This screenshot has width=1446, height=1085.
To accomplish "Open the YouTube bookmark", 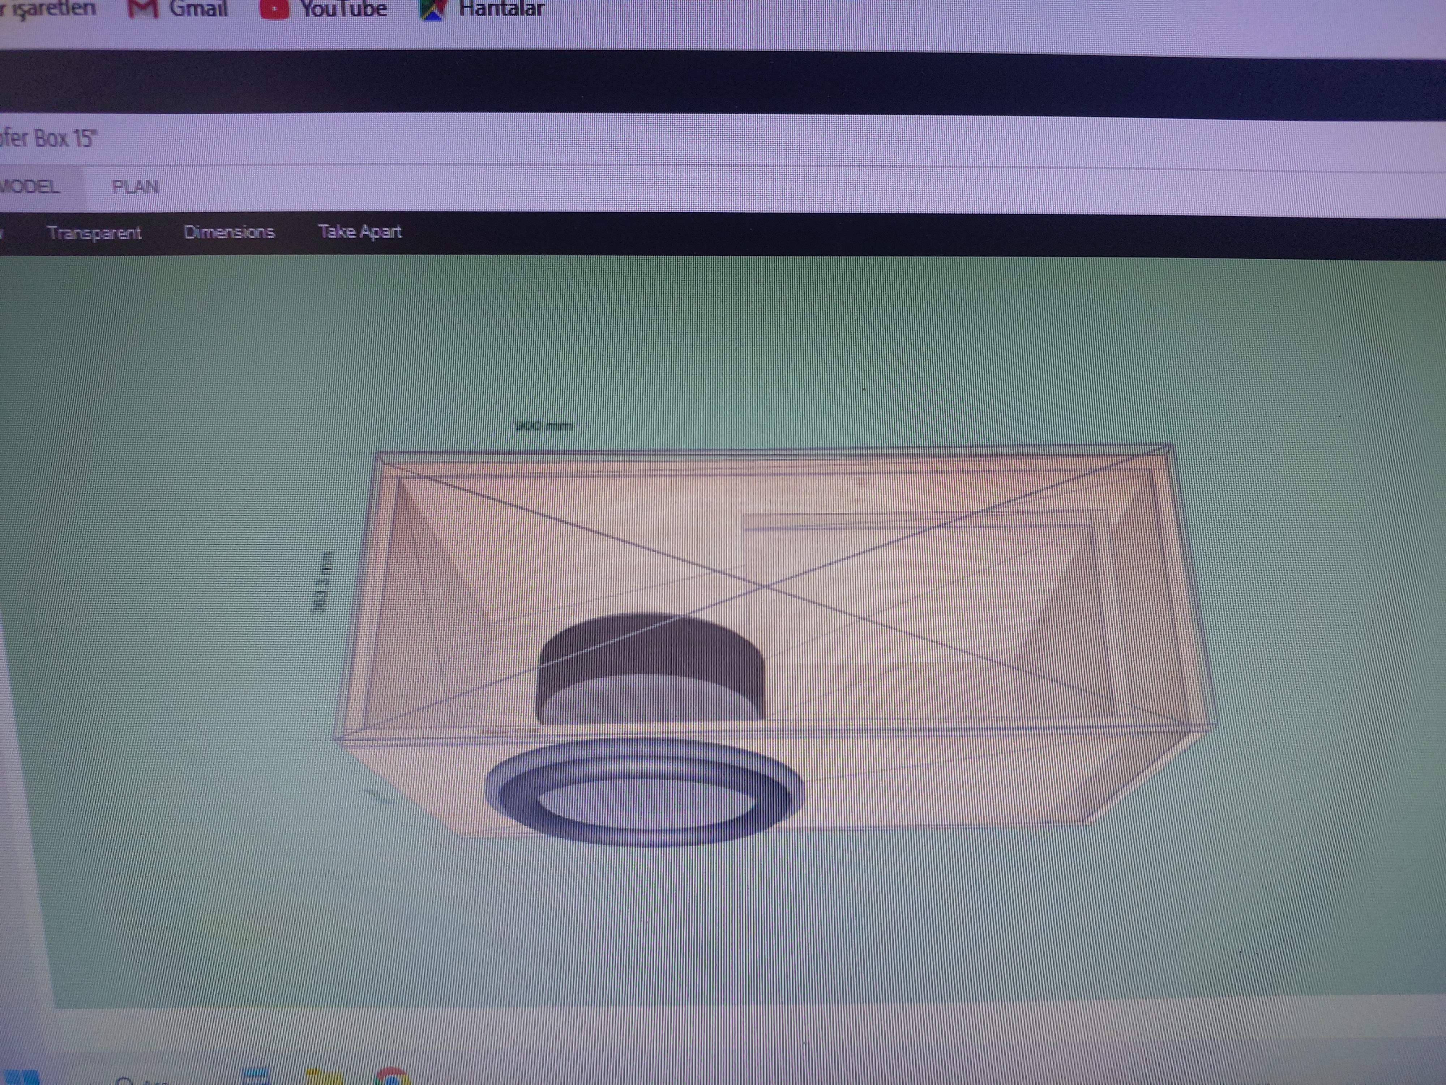I will pos(324,9).
